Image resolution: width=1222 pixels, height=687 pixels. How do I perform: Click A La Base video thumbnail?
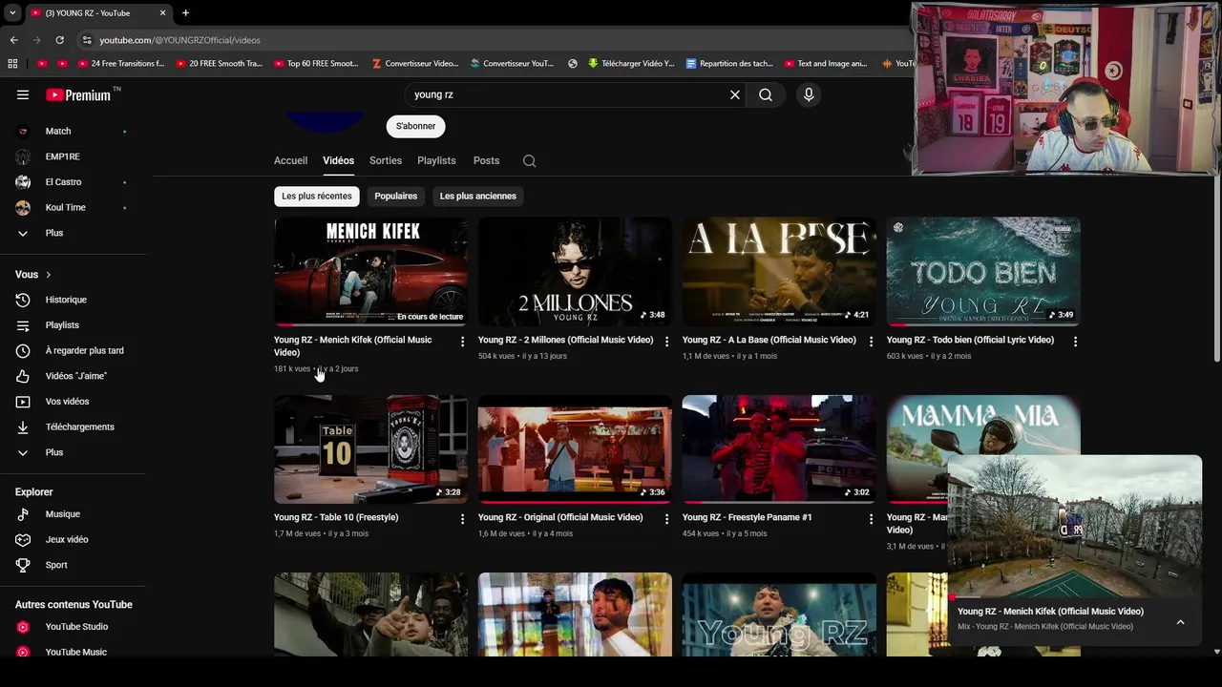(779, 272)
